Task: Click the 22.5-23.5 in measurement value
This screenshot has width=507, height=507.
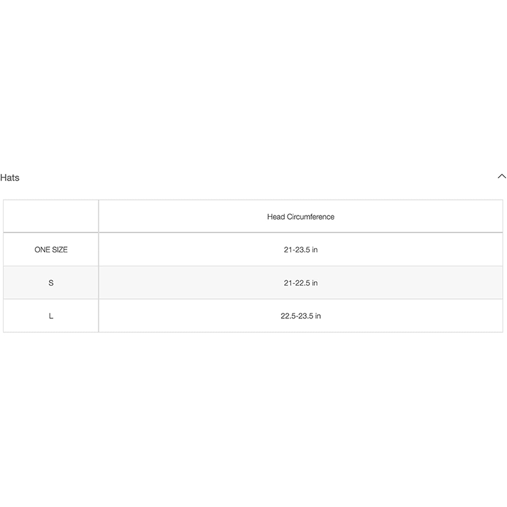Action: (x=300, y=316)
